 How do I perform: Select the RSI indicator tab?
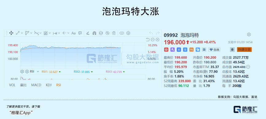[x=59, y=85]
